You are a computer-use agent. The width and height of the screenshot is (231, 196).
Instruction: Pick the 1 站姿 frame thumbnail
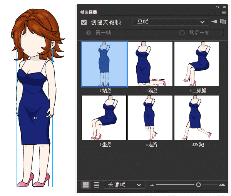coord(104,64)
